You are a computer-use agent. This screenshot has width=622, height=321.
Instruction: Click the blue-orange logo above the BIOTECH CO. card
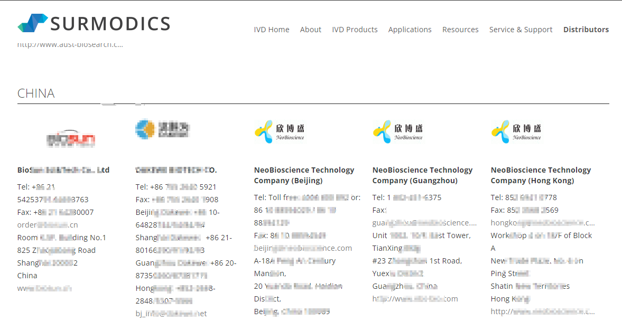tap(162, 129)
